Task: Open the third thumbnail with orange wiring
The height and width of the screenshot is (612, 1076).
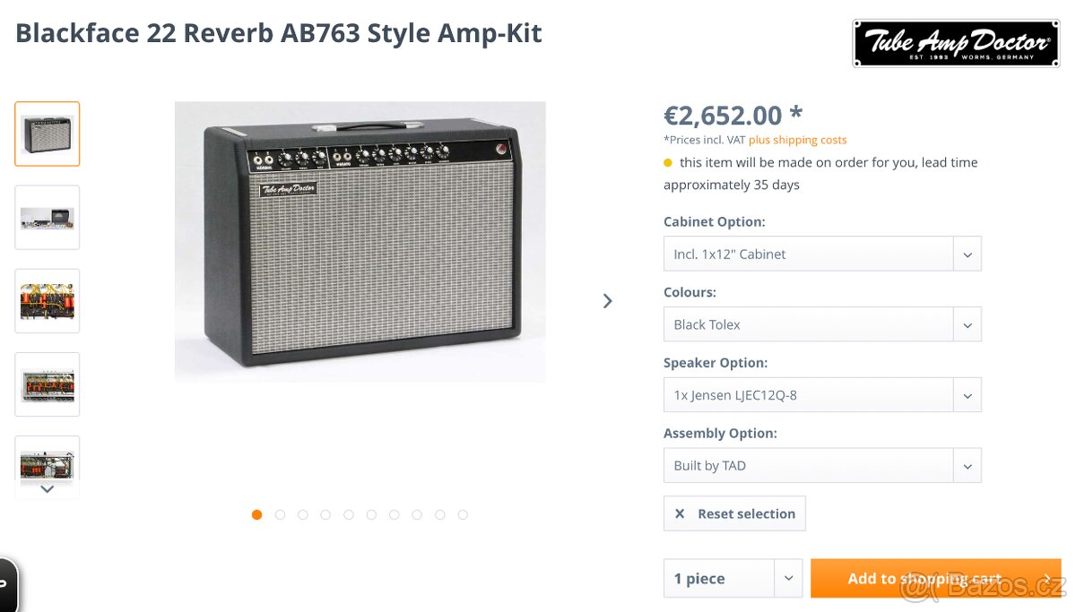Action: coord(48,301)
